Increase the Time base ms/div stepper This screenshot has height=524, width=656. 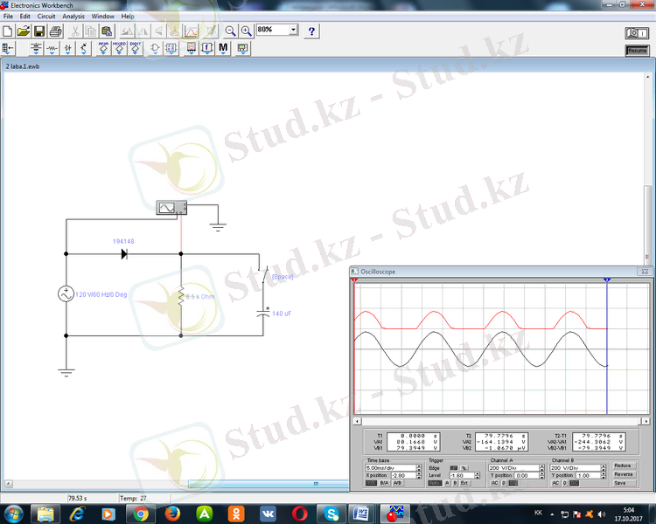tap(419, 465)
